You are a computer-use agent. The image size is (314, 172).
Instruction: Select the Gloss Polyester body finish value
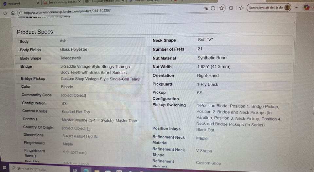point(74,49)
